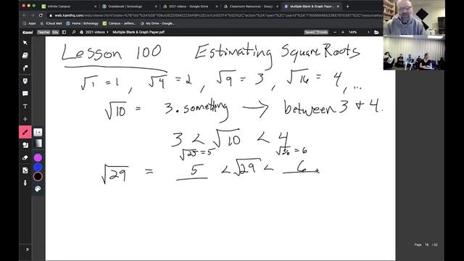Select the Text Box tool
The width and height of the screenshot is (464, 261).
tap(25, 107)
